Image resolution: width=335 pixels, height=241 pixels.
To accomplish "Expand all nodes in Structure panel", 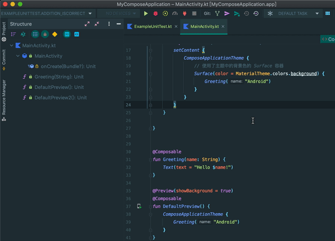I will [87, 24].
